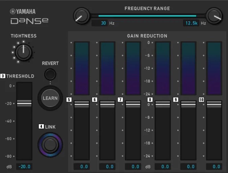Click the DaNSe plugin title logo
This screenshot has width=228, height=173.
pyautogui.click(x=29, y=21)
